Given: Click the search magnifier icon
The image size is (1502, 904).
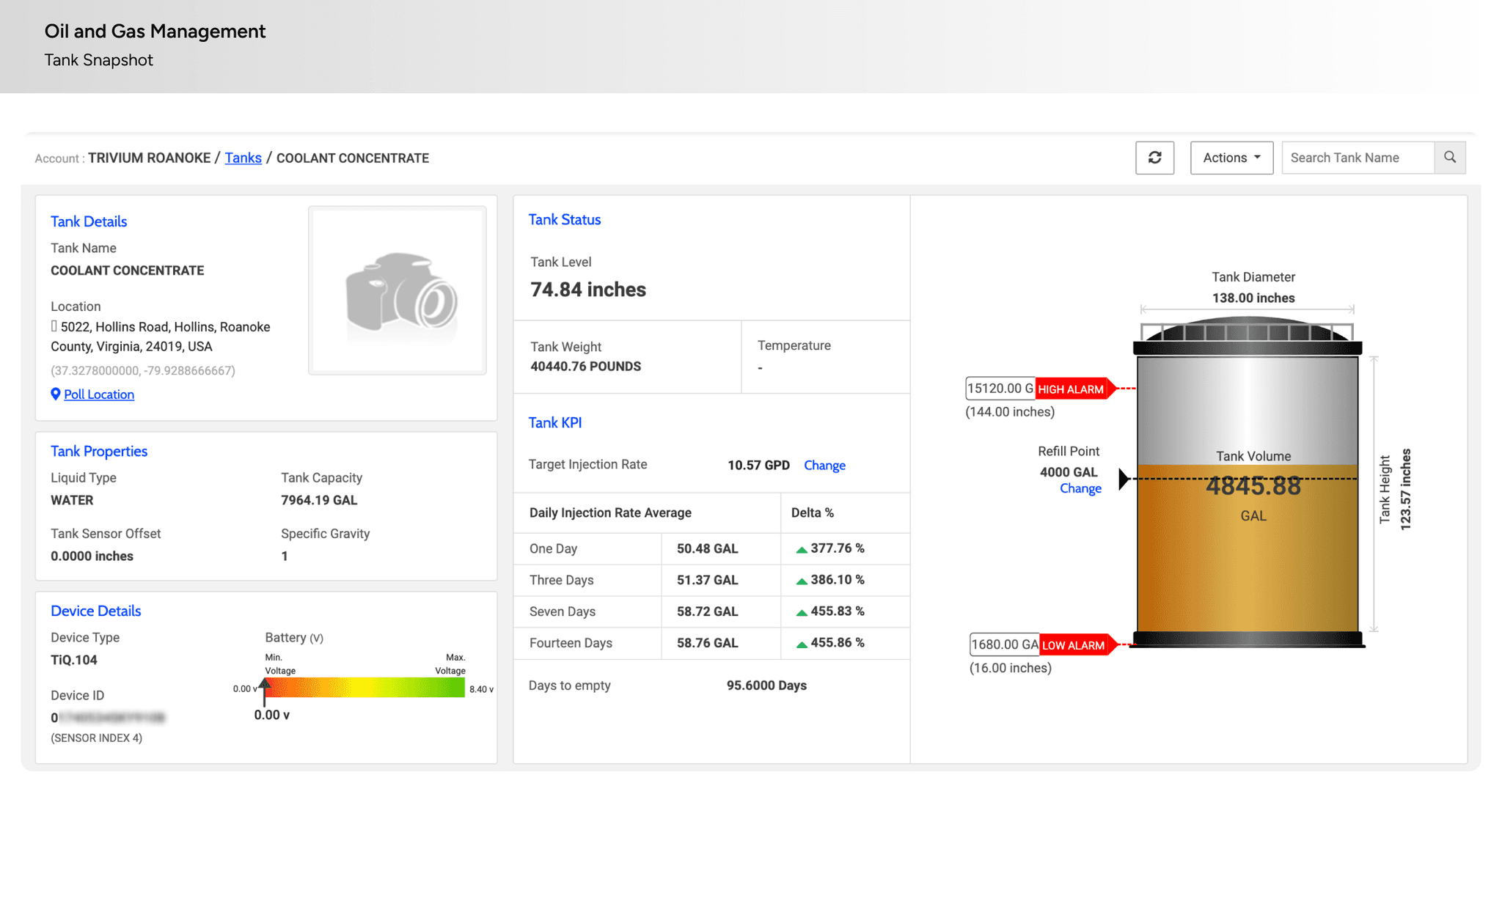Looking at the screenshot, I should coord(1449,158).
